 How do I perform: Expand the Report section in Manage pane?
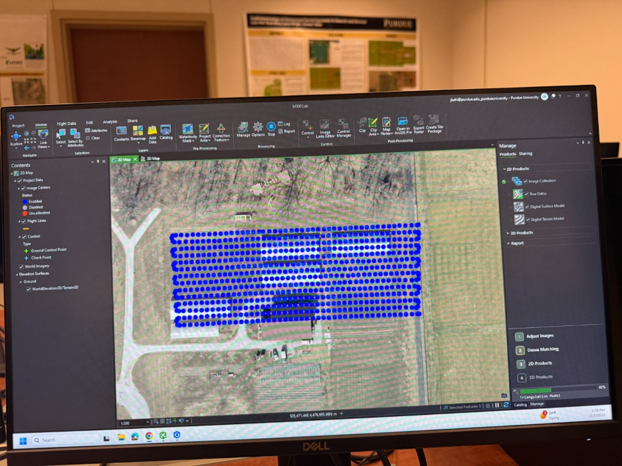[509, 244]
